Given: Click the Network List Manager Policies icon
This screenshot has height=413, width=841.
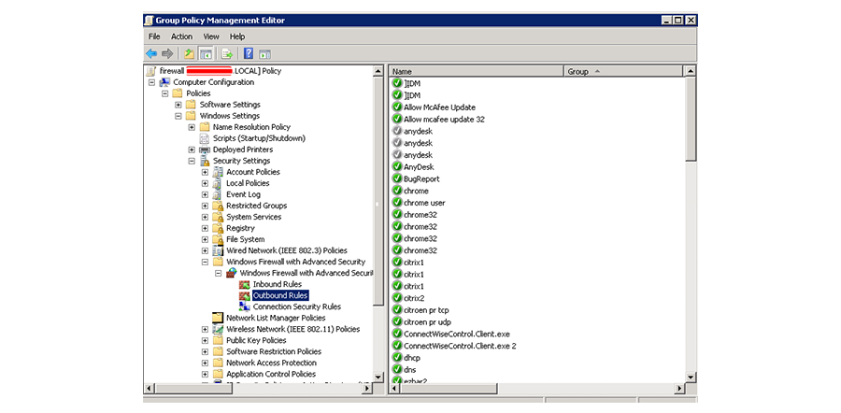Looking at the screenshot, I should click(x=218, y=318).
